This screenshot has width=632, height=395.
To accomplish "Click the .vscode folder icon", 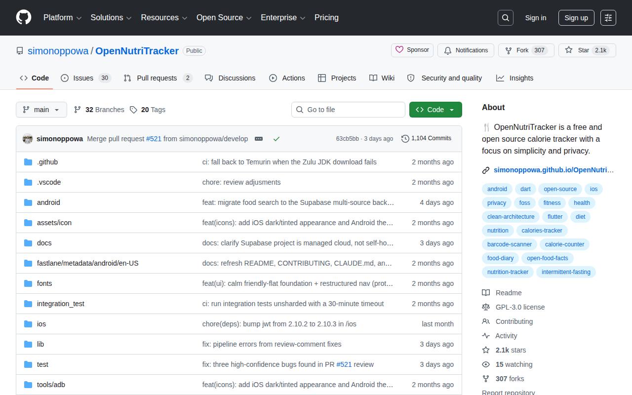I will tap(28, 182).
